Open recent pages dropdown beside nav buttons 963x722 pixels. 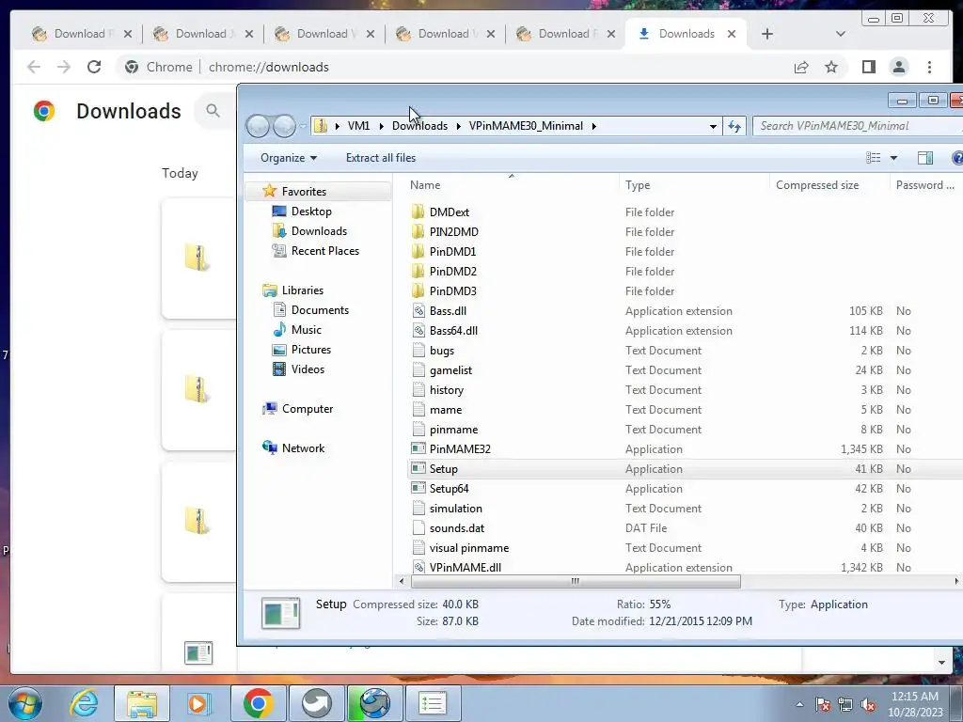tap(303, 127)
